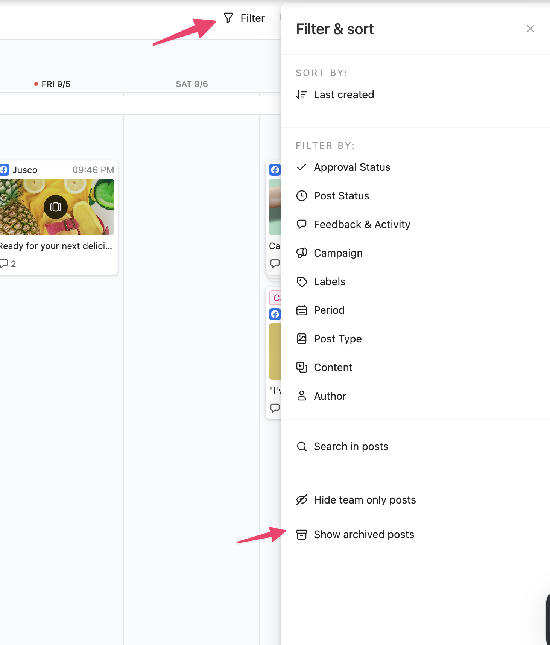Open the 'Ready for your next delici...' post
Image resolution: width=550 pixels, height=645 pixels.
click(x=56, y=246)
